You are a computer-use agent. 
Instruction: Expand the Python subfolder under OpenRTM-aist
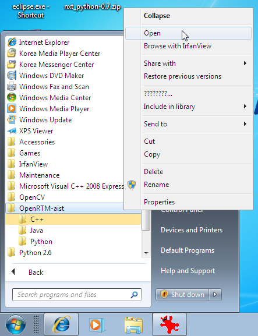coord(73,242)
